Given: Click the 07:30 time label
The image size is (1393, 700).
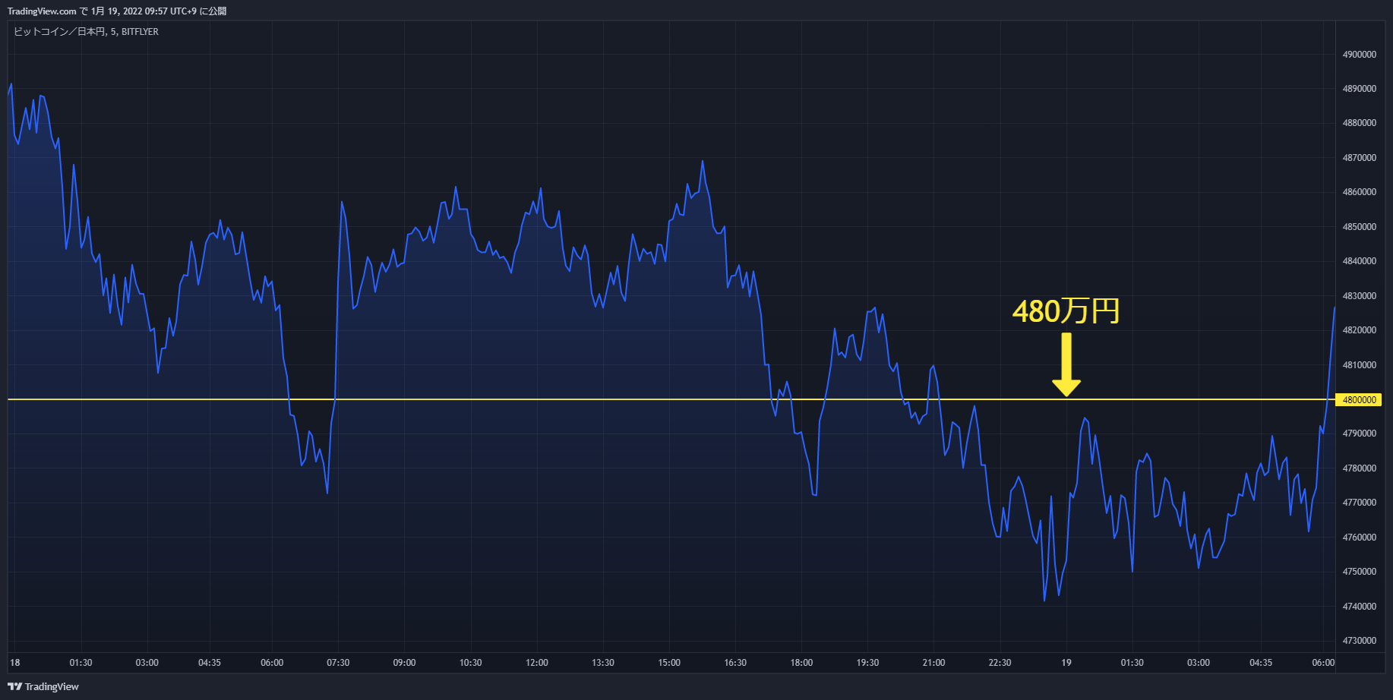Looking at the screenshot, I should (338, 663).
